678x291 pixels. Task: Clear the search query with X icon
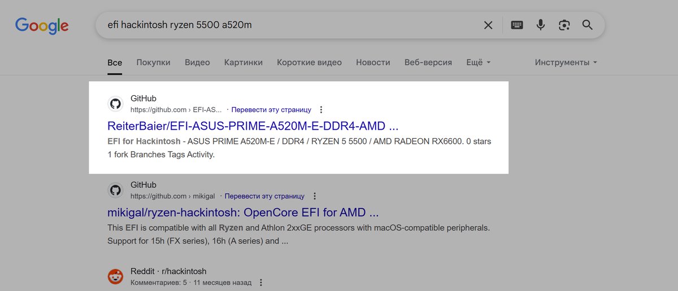coord(488,25)
